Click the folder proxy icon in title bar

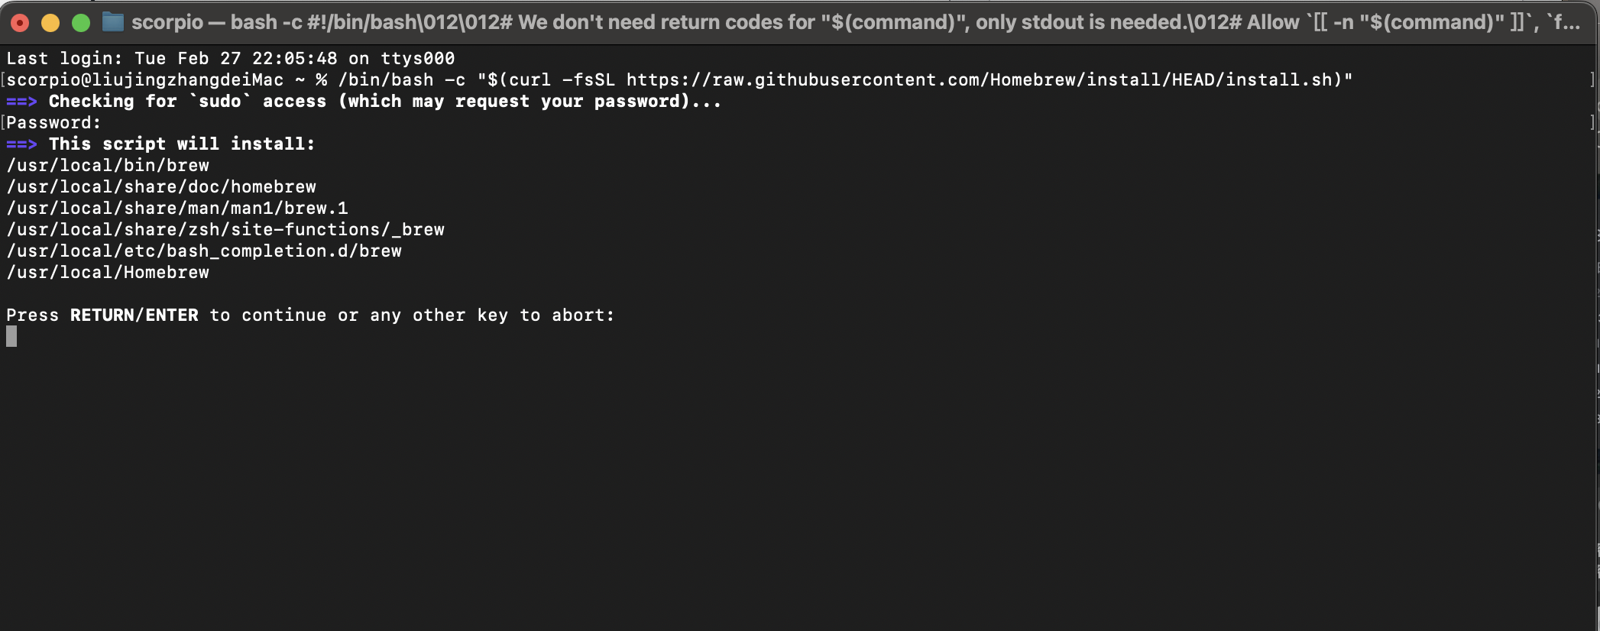pos(112,22)
